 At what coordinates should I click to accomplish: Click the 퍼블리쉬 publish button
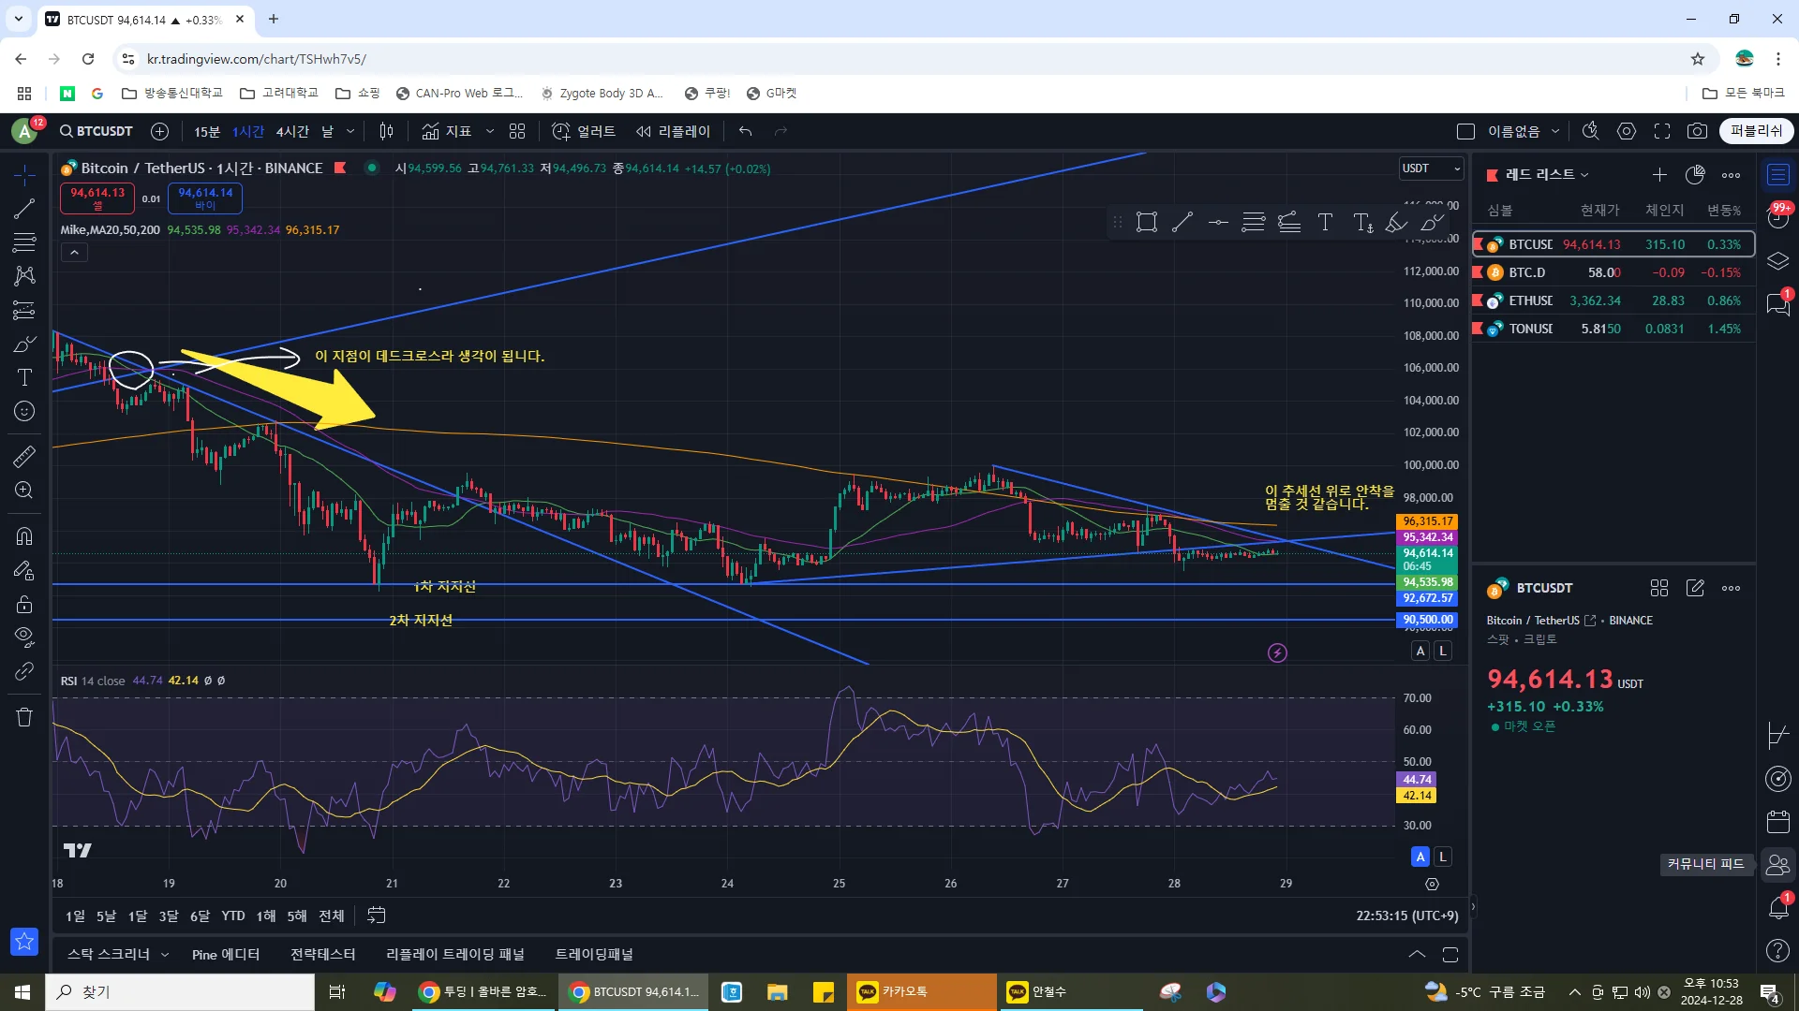(1756, 131)
